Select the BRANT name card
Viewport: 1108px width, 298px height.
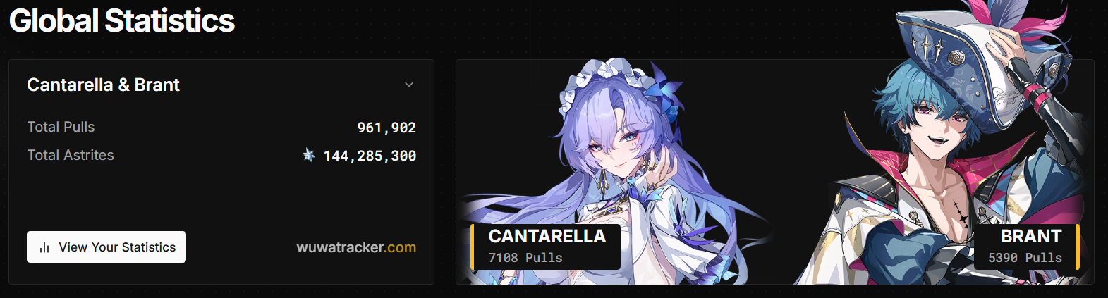[1027, 247]
